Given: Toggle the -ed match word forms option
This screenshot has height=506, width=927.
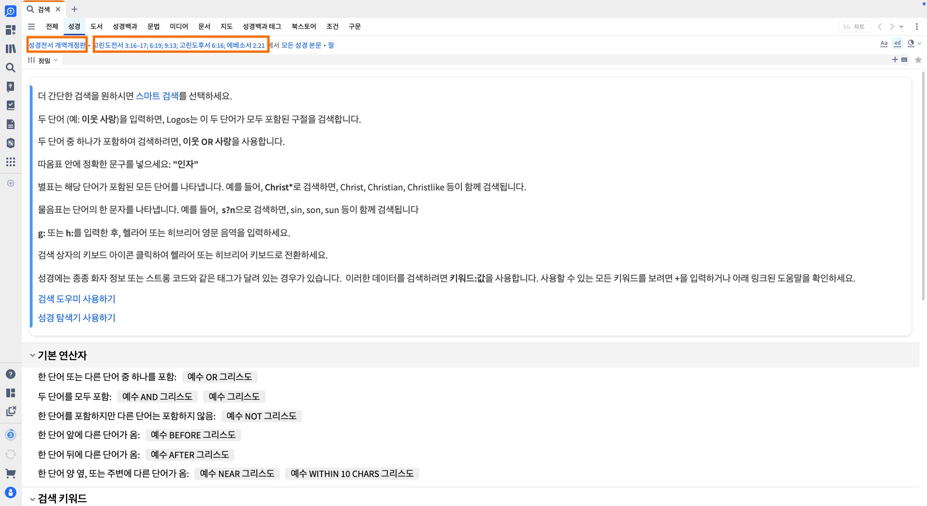Looking at the screenshot, I should point(897,43).
